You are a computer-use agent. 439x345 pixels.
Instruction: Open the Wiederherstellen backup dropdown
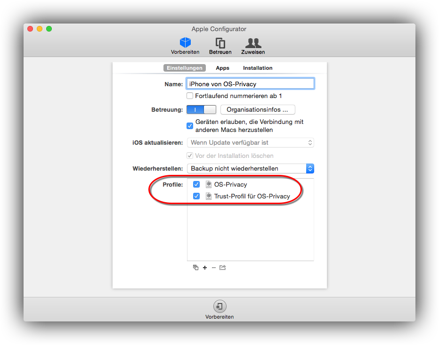click(x=250, y=168)
